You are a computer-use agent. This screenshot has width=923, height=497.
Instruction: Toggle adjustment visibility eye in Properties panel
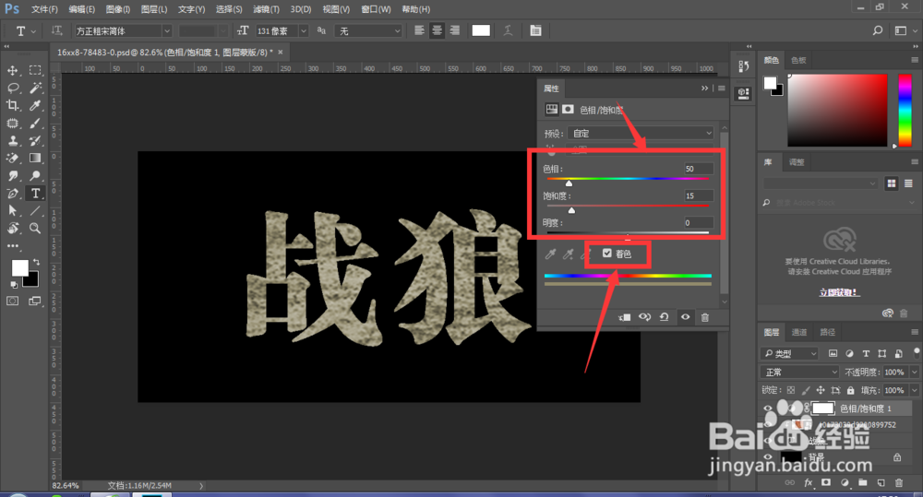(x=685, y=317)
